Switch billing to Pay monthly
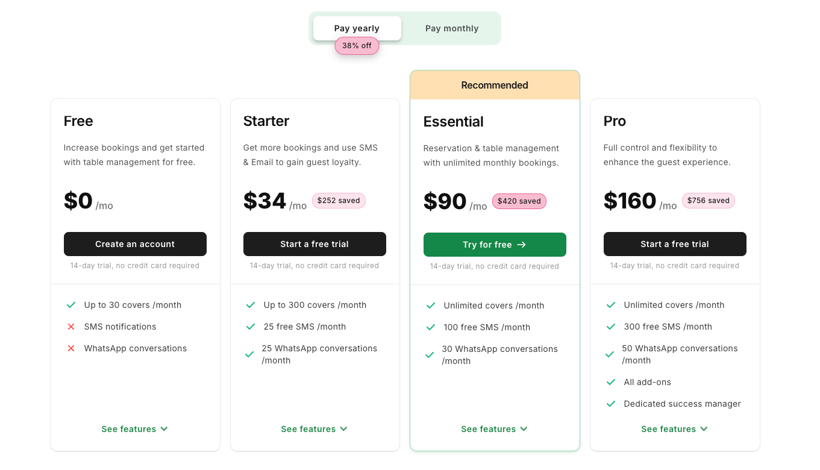Viewport: 820px width, 470px height. pos(452,28)
